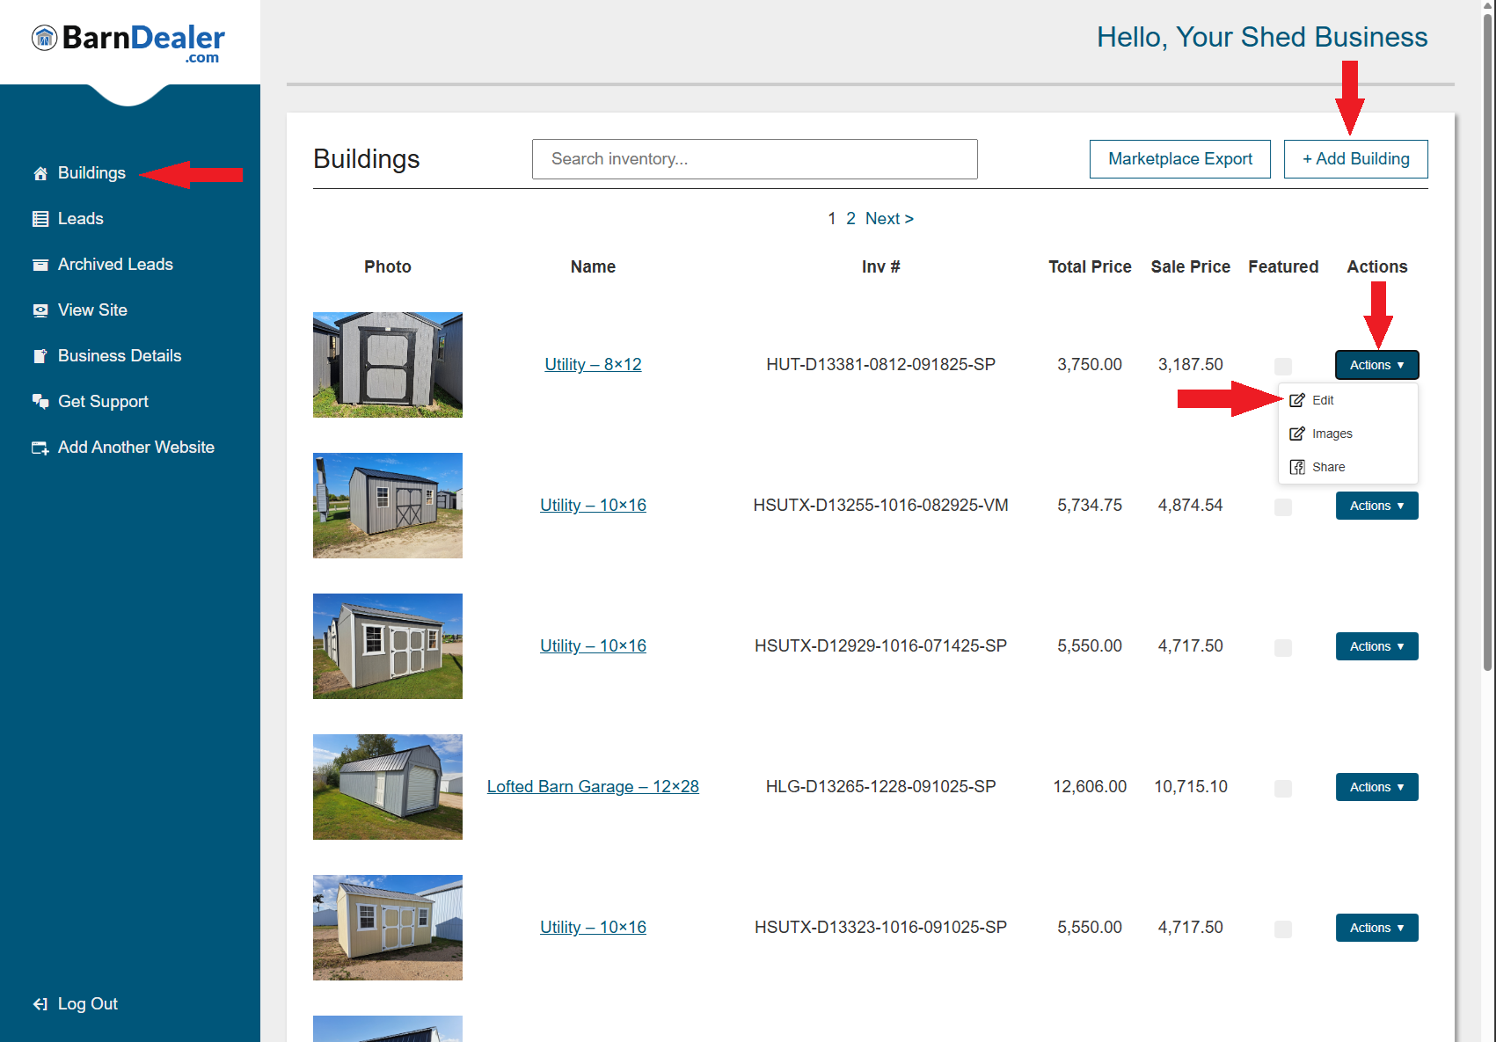
Task: Select Add Another Website in sidebar
Action: 136,448
